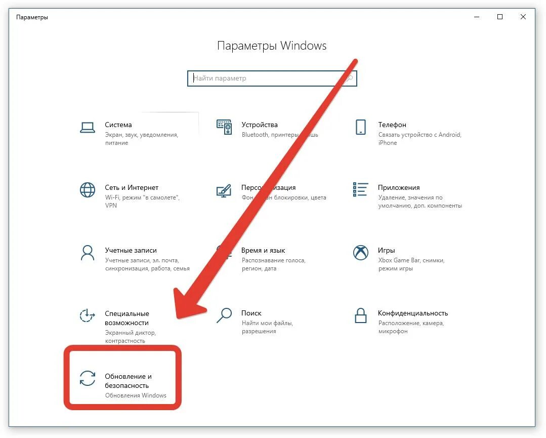
Task: Close the Параметры window
Action: [523, 17]
